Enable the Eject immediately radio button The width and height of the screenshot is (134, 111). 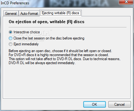tap(11, 44)
